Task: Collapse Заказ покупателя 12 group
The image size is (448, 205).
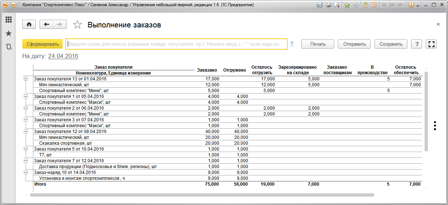Action: [26, 131]
